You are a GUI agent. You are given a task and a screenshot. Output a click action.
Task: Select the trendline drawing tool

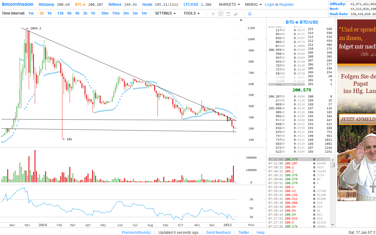click(x=221, y=13)
